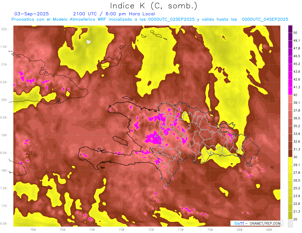Click the "20N" latitude label
Image resolution: width=302 pixels, height=233 pixels.
4,100
